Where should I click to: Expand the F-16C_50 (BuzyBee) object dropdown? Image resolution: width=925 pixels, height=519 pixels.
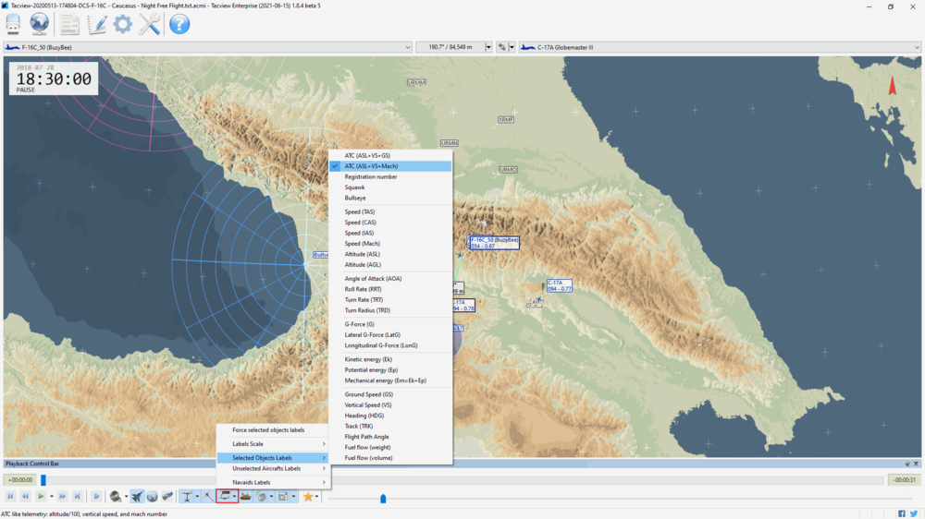[408, 47]
